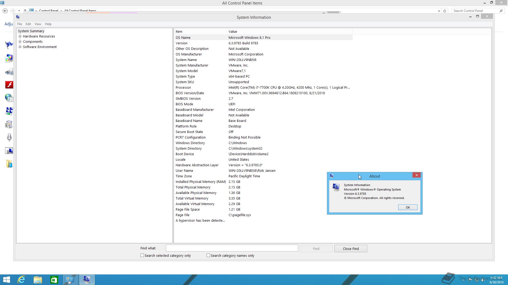Click the System Information icon in About dialog
Screen dimensions: 508x285
tap(336, 188)
